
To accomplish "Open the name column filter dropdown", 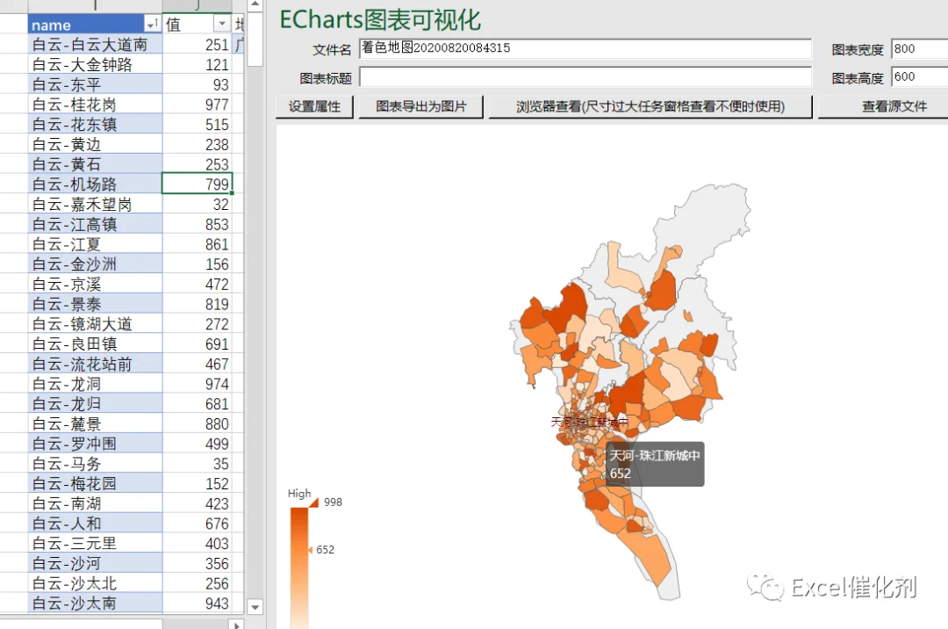I will (x=153, y=25).
